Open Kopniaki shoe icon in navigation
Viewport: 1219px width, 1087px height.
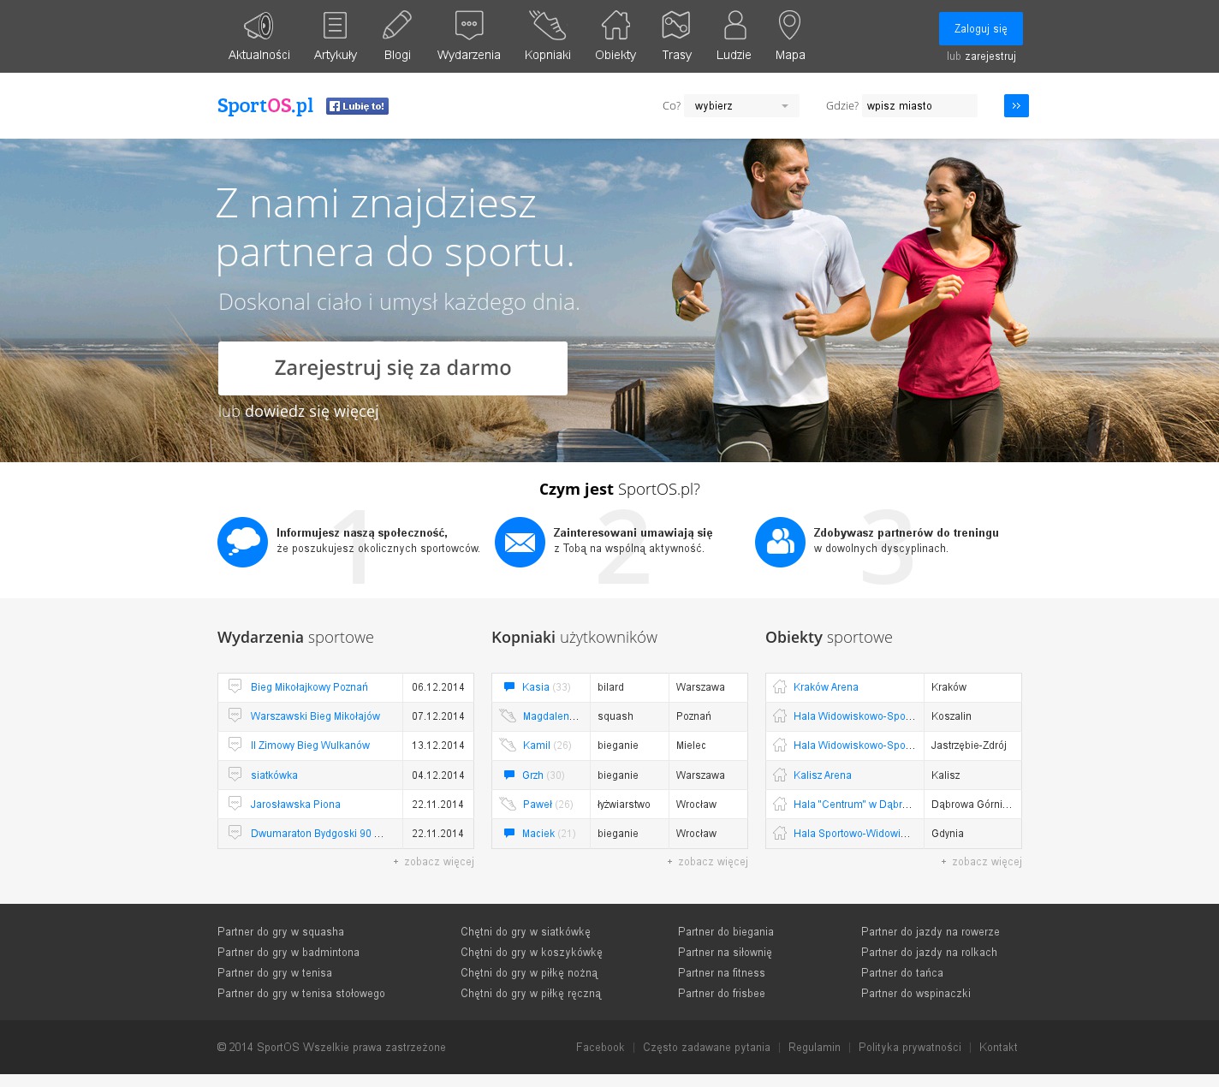click(x=547, y=26)
